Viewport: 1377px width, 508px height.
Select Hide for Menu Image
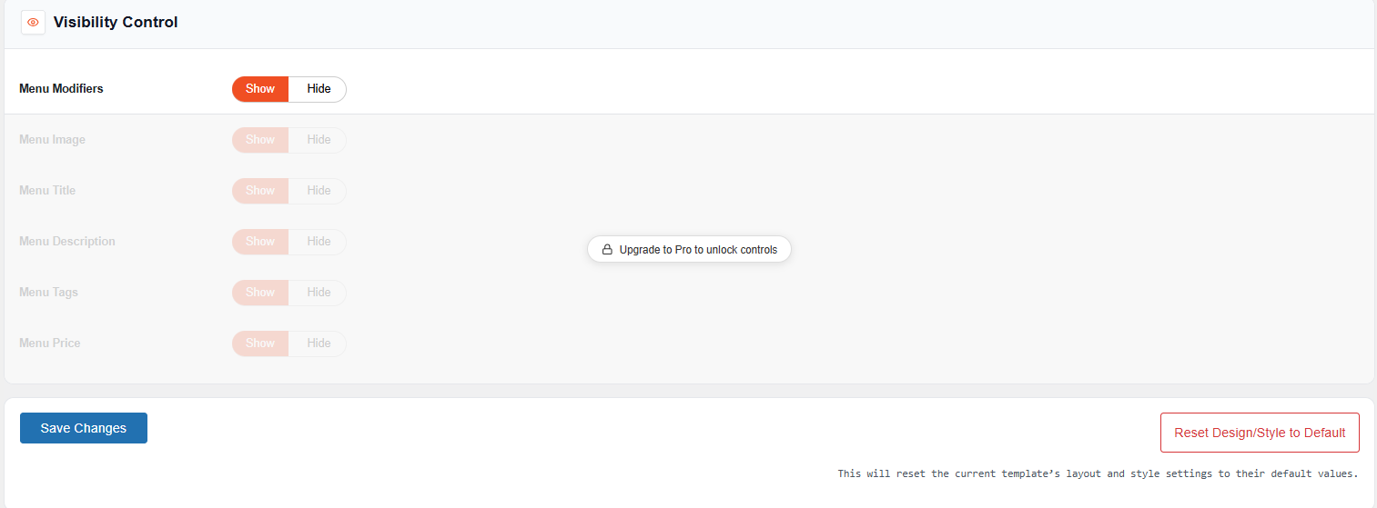point(319,140)
